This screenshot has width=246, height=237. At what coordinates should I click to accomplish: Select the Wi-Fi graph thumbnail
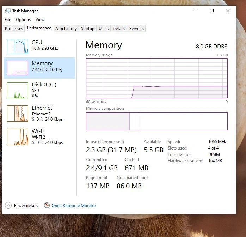17,137
